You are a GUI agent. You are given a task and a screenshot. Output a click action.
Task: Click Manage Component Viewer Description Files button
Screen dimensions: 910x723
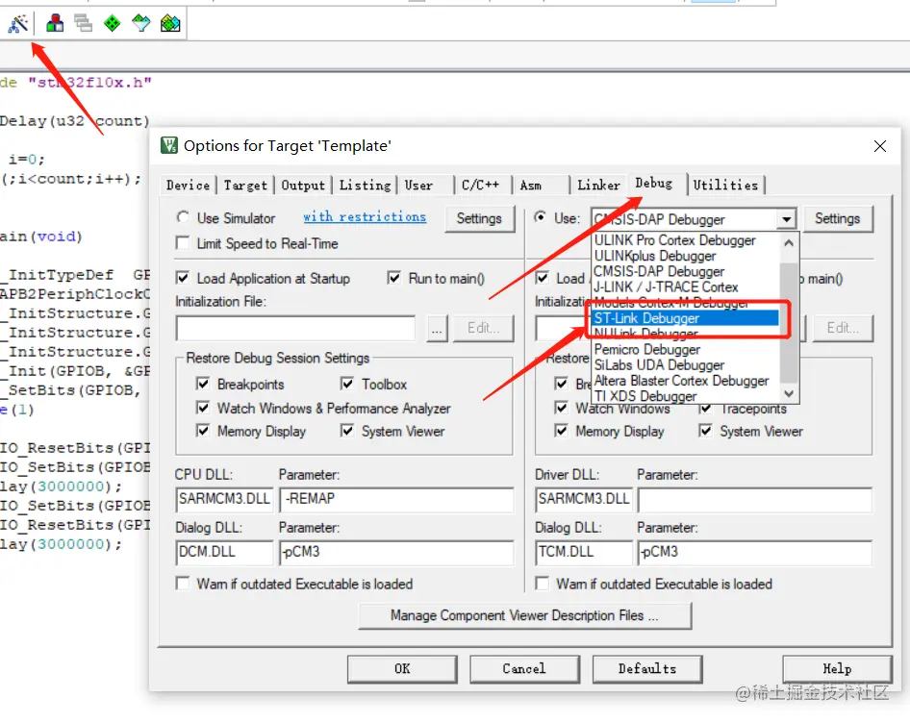(524, 615)
